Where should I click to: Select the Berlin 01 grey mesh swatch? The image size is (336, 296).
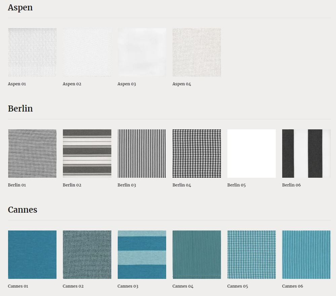click(x=32, y=154)
